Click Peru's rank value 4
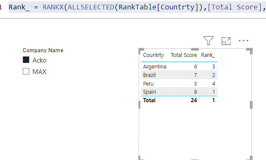The height and width of the screenshot is (160, 266). (x=213, y=83)
